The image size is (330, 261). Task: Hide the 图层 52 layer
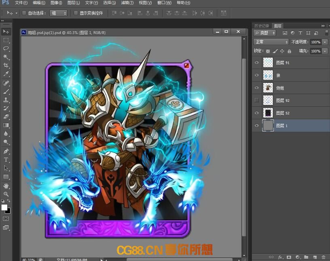tap(257, 113)
